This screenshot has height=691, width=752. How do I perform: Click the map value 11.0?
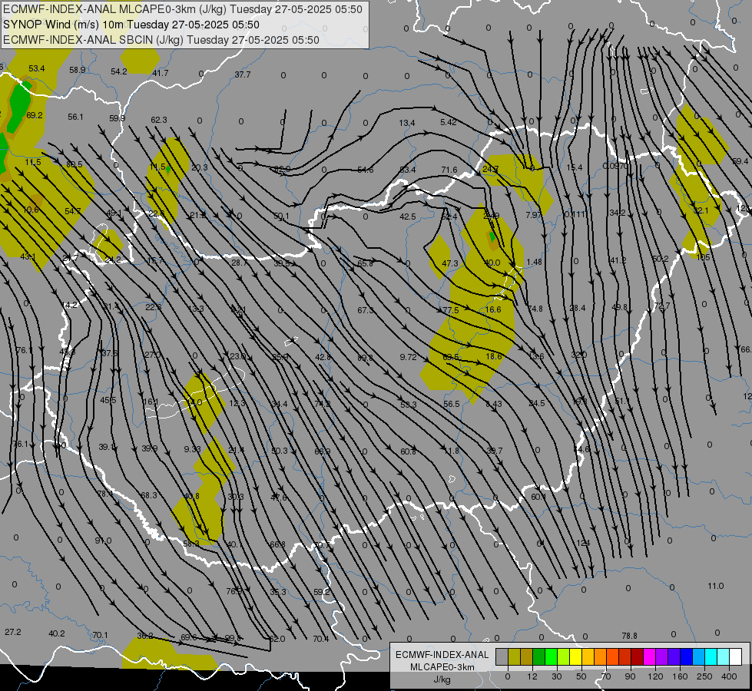pyautogui.click(x=716, y=586)
